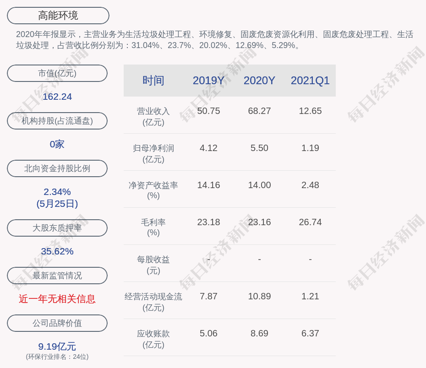Select 2021Q1 revenue value 12.65
This screenshot has width=426, height=368.
(x=310, y=111)
